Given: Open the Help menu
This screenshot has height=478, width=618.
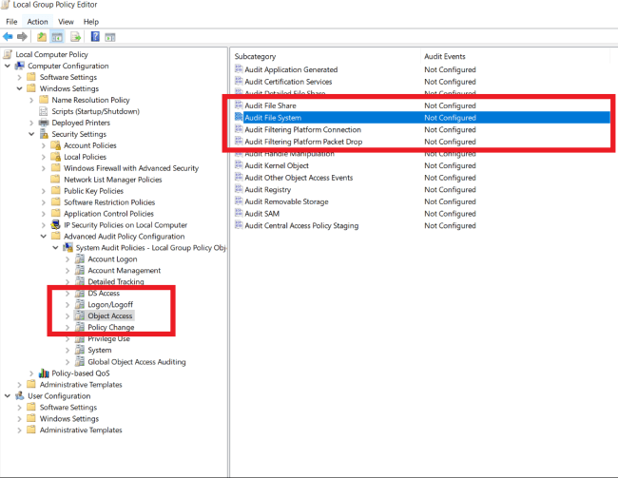Looking at the screenshot, I should [91, 22].
